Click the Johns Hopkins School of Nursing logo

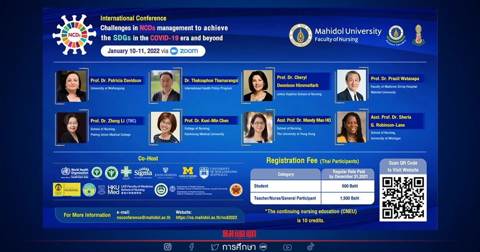point(166,172)
